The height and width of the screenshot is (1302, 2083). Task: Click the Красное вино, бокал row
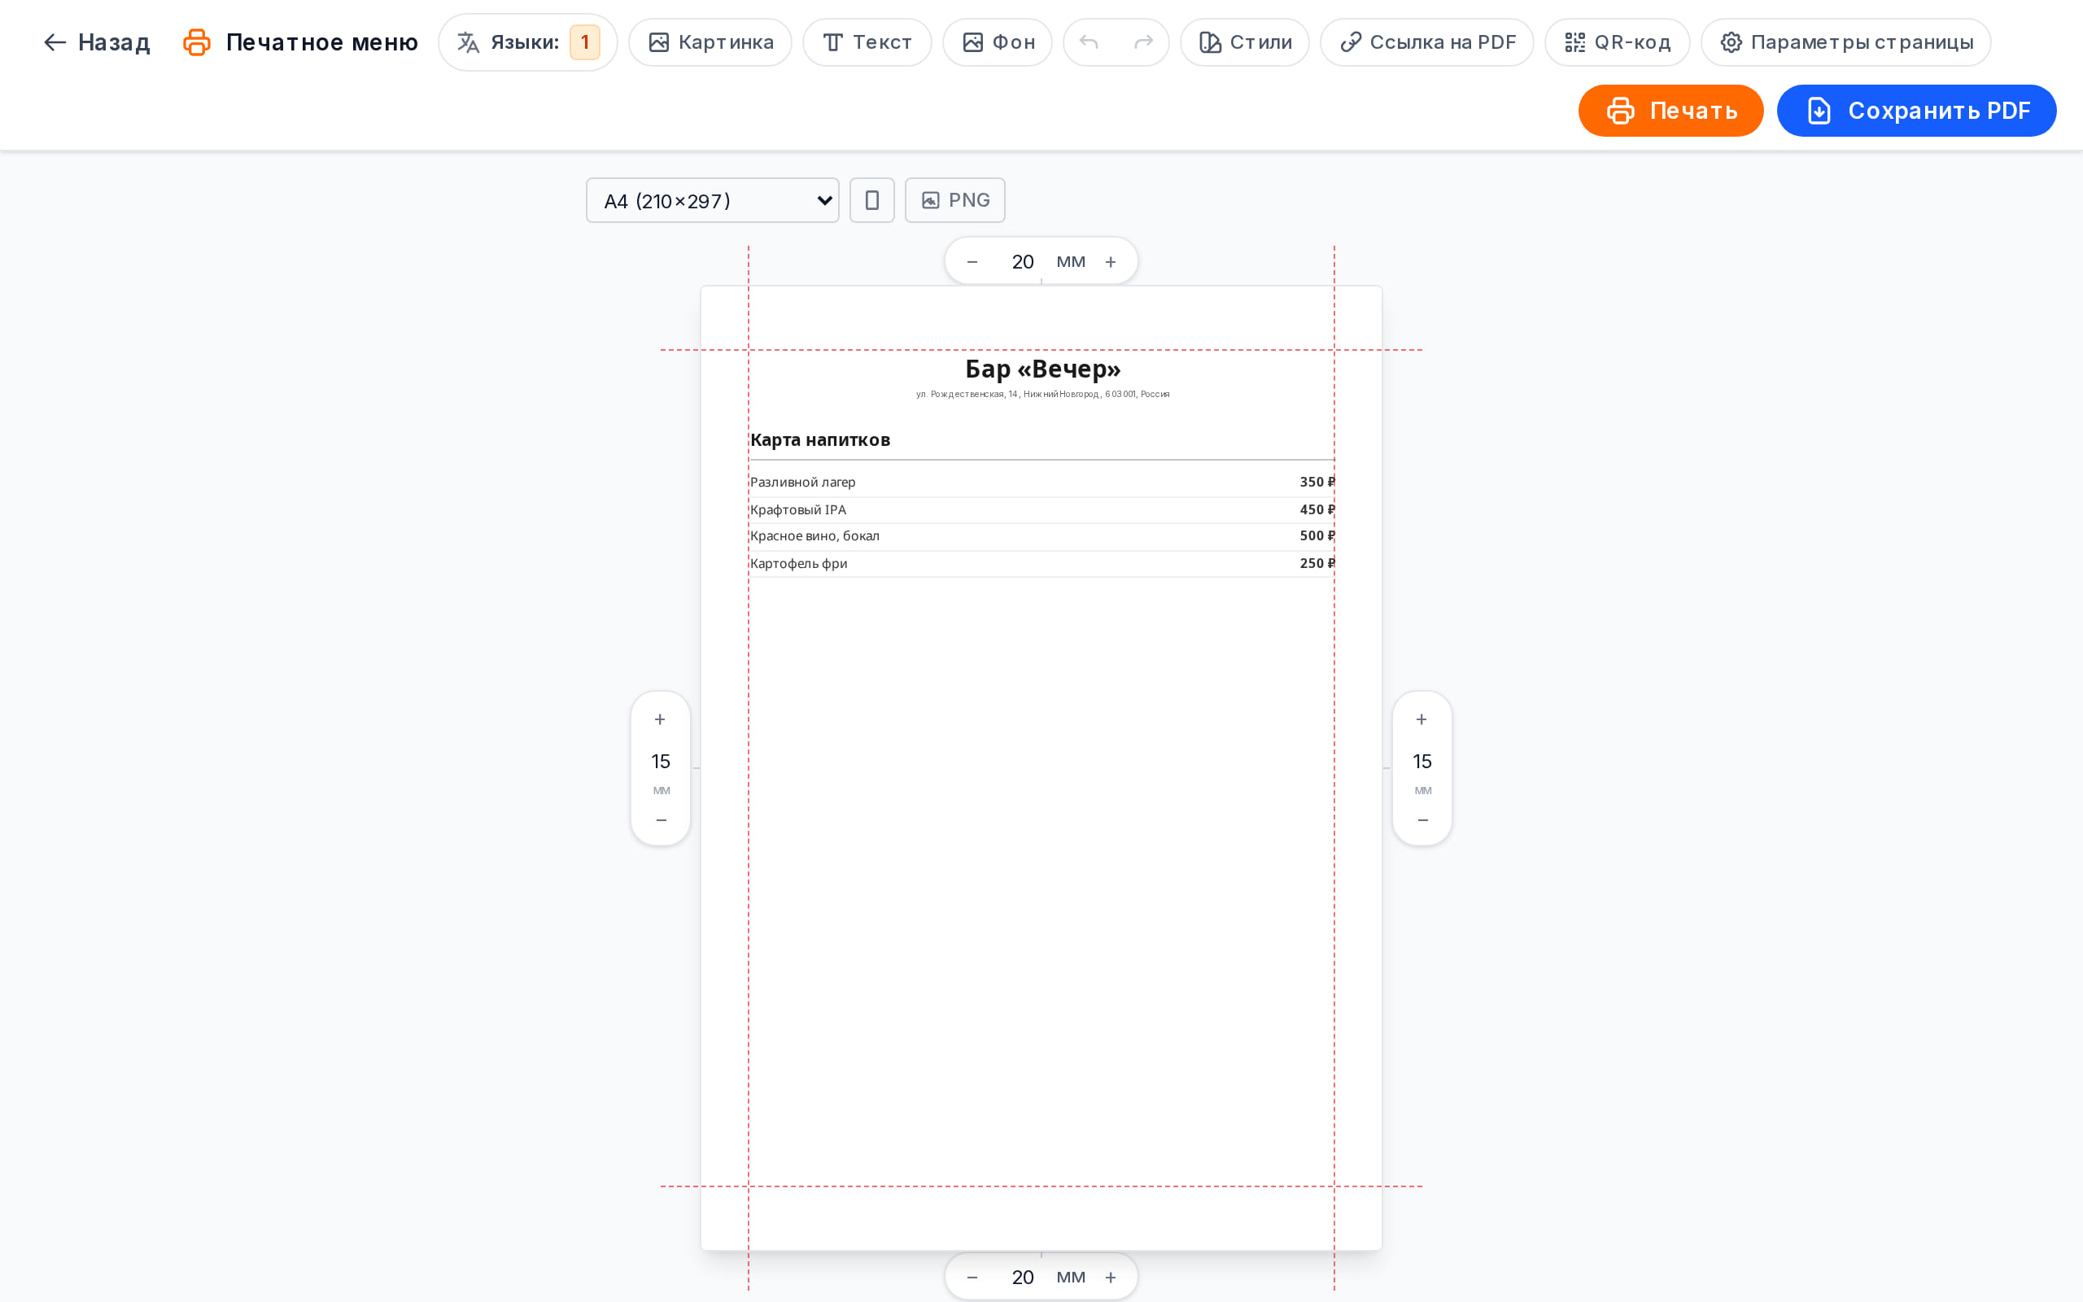[x=1041, y=536]
